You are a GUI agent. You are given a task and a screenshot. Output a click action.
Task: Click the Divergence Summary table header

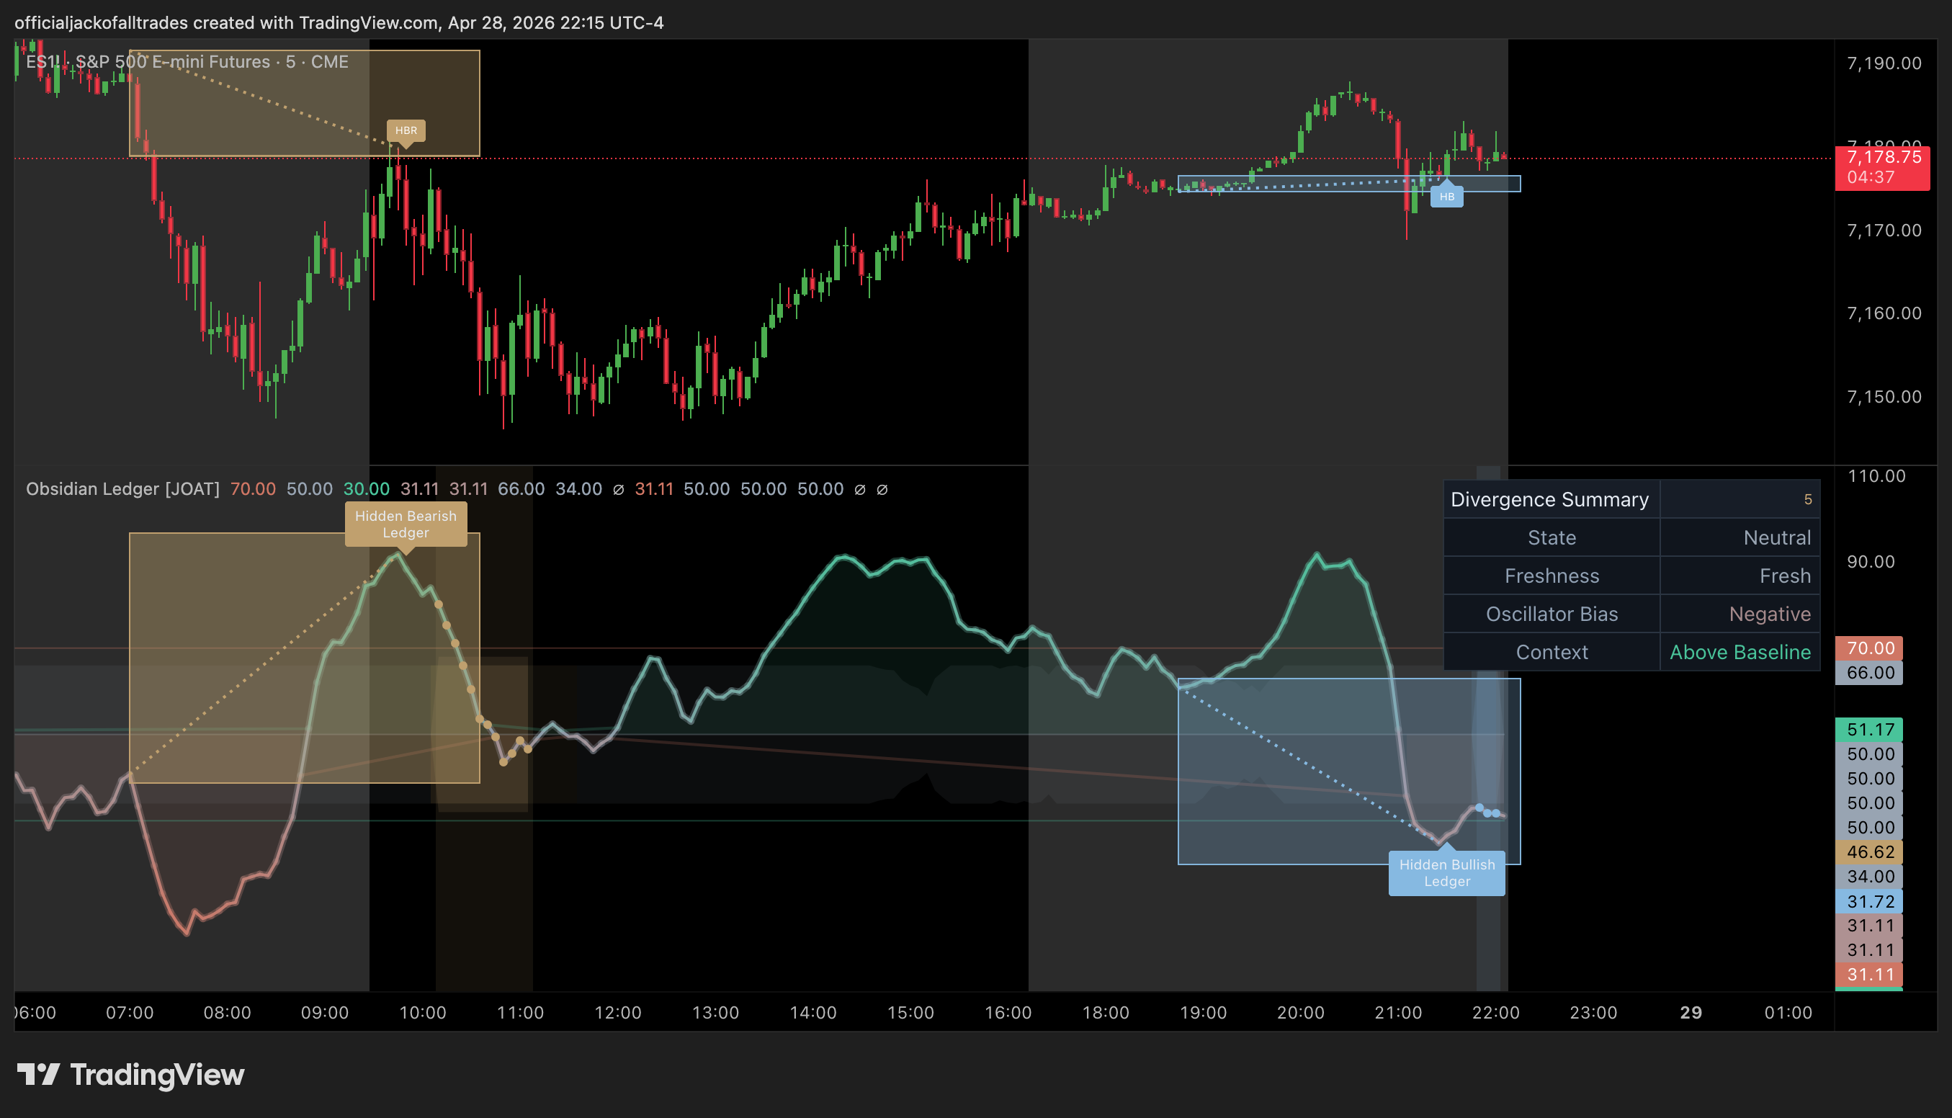[x=1550, y=500]
